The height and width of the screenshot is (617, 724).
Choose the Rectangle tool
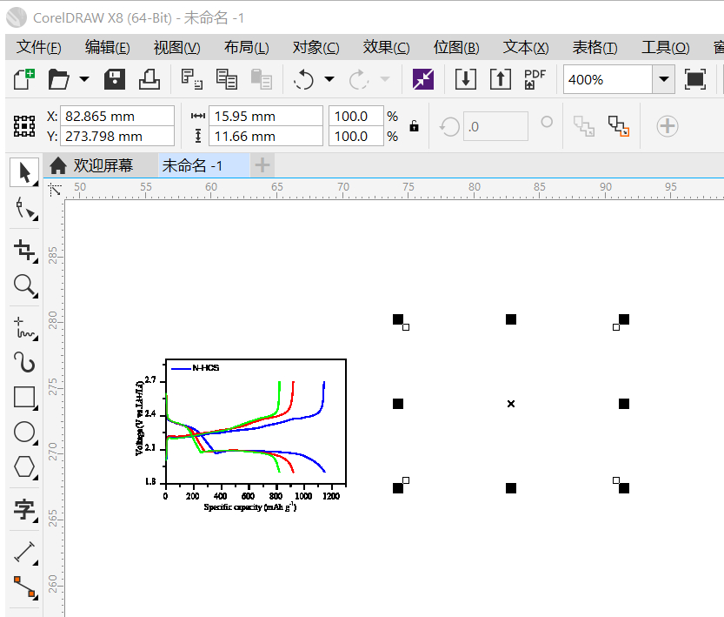point(24,398)
